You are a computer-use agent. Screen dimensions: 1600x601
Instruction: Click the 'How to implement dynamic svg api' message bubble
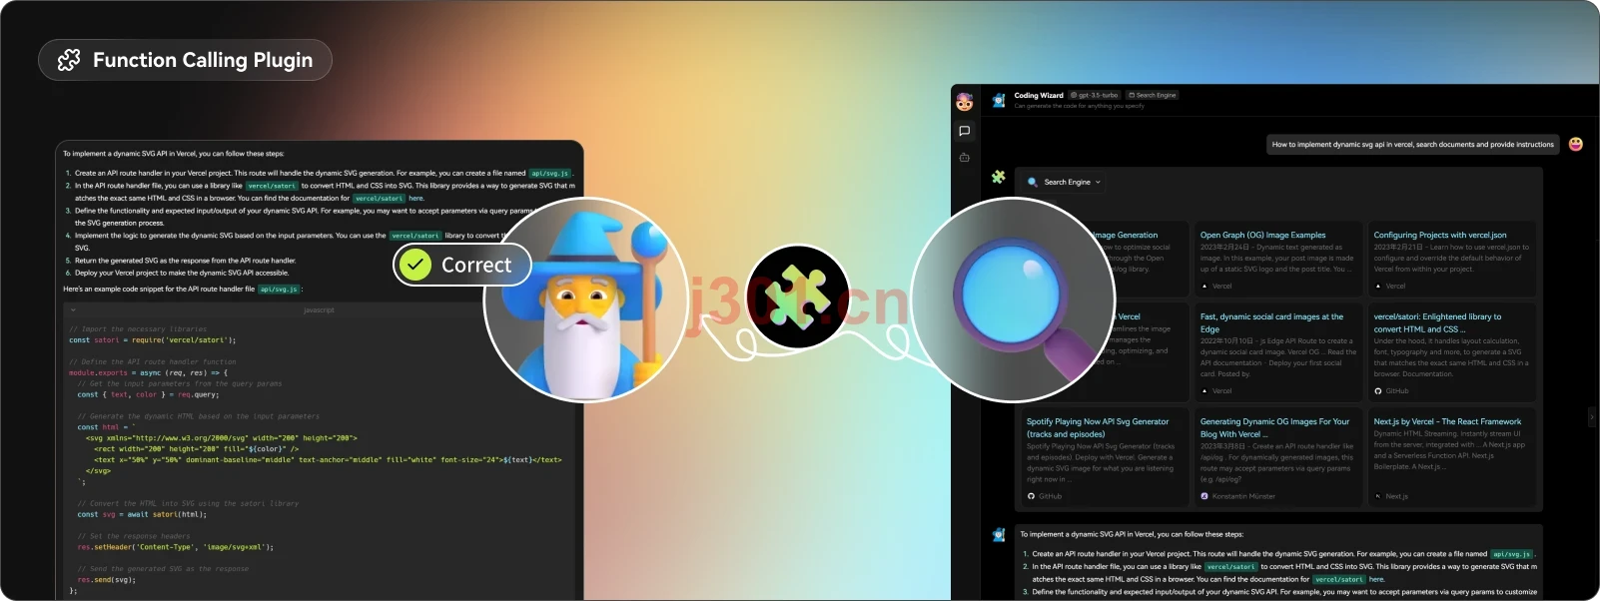coord(1412,145)
